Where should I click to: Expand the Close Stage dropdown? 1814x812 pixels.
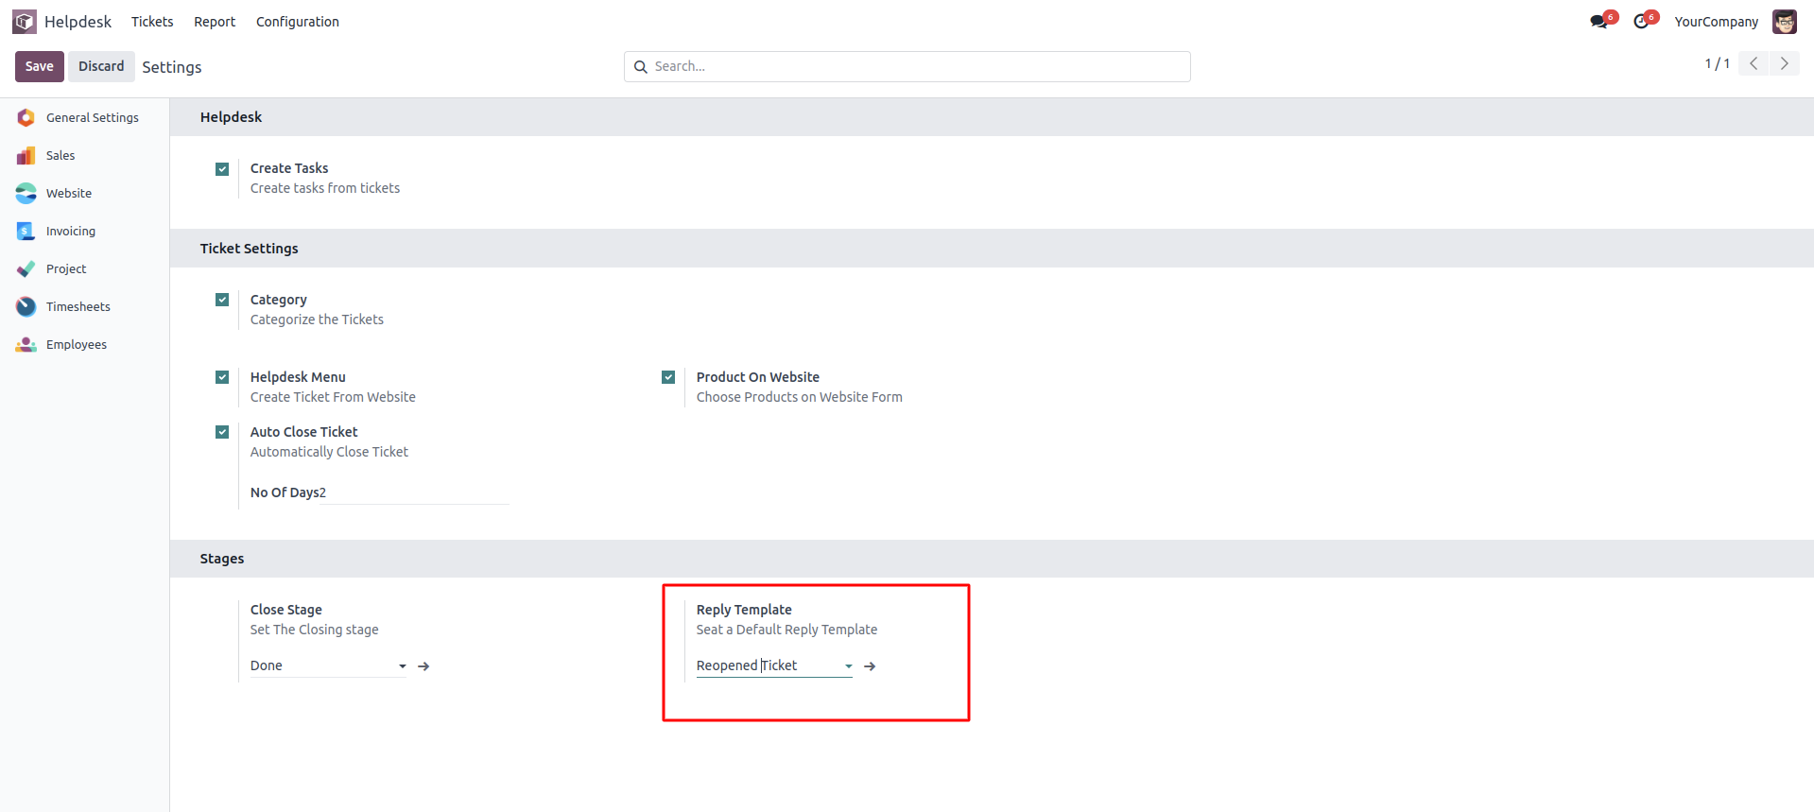(x=403, y=666)
